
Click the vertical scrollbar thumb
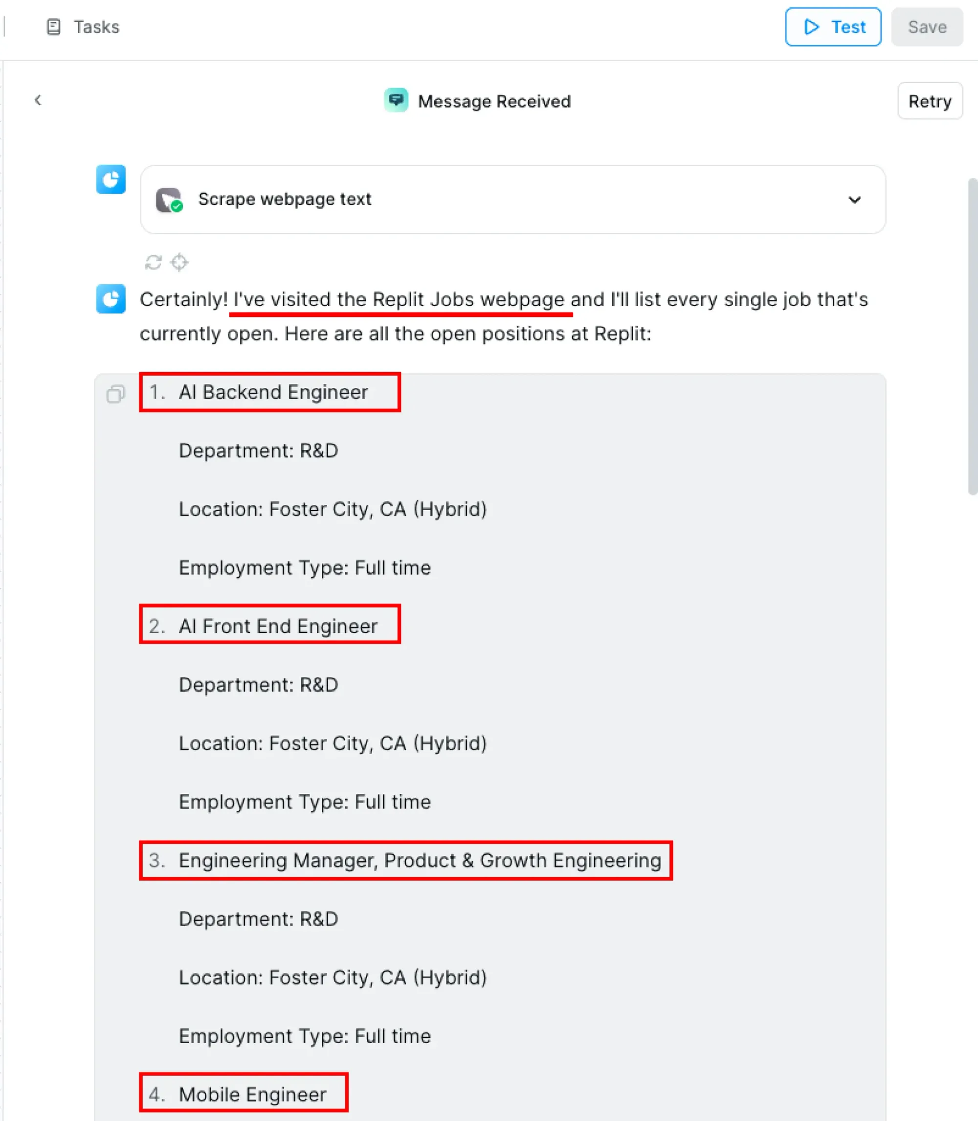coord(972,336)
